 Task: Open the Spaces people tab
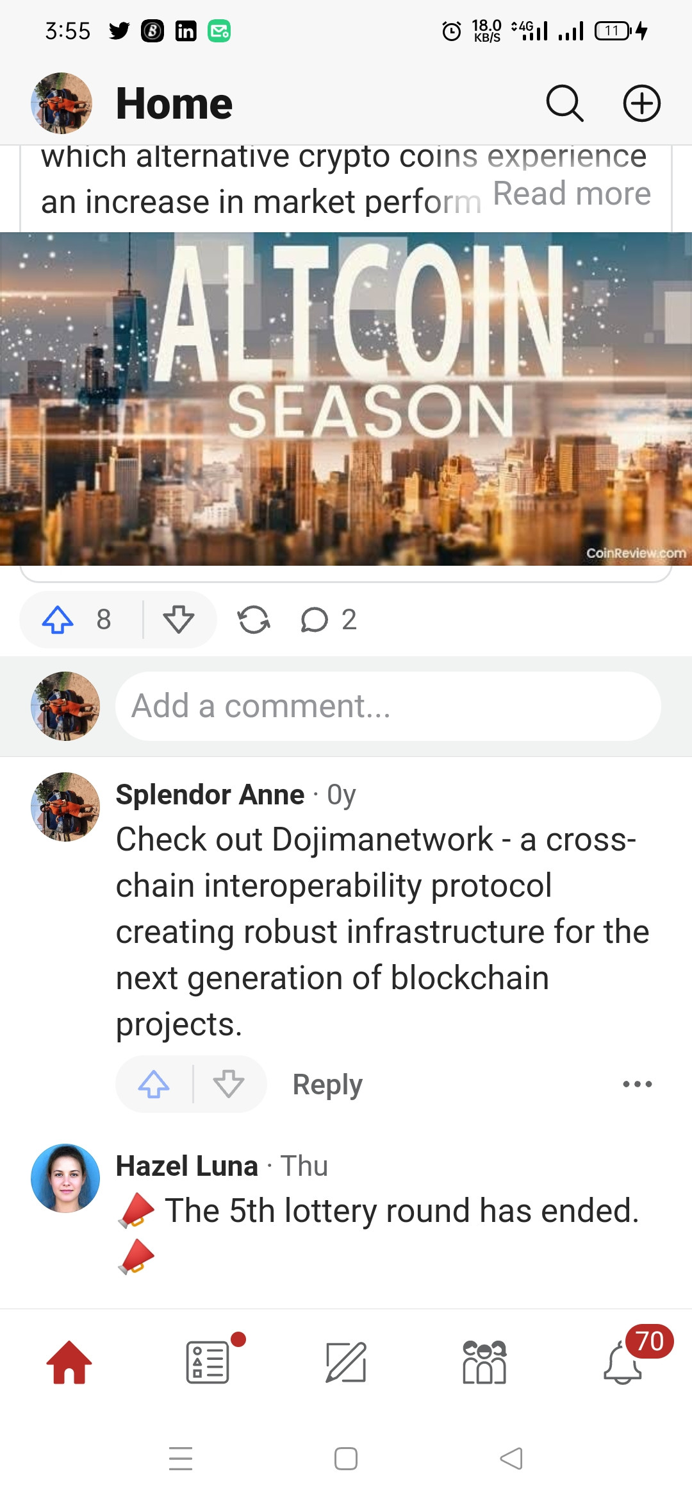tap(484, 1362)
